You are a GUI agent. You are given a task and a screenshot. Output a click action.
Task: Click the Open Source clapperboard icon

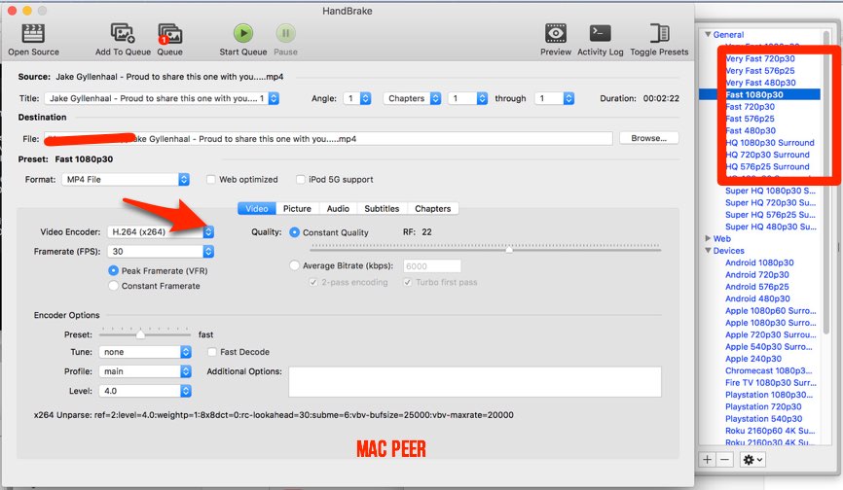click(33, 33)
